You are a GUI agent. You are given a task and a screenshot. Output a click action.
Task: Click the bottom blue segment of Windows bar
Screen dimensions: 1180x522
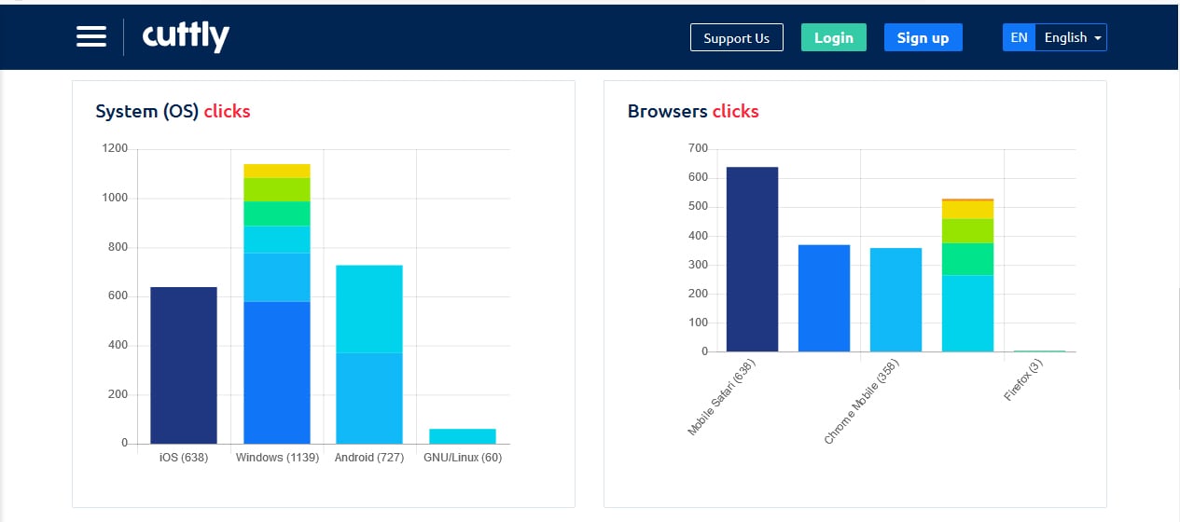[277, 372]
